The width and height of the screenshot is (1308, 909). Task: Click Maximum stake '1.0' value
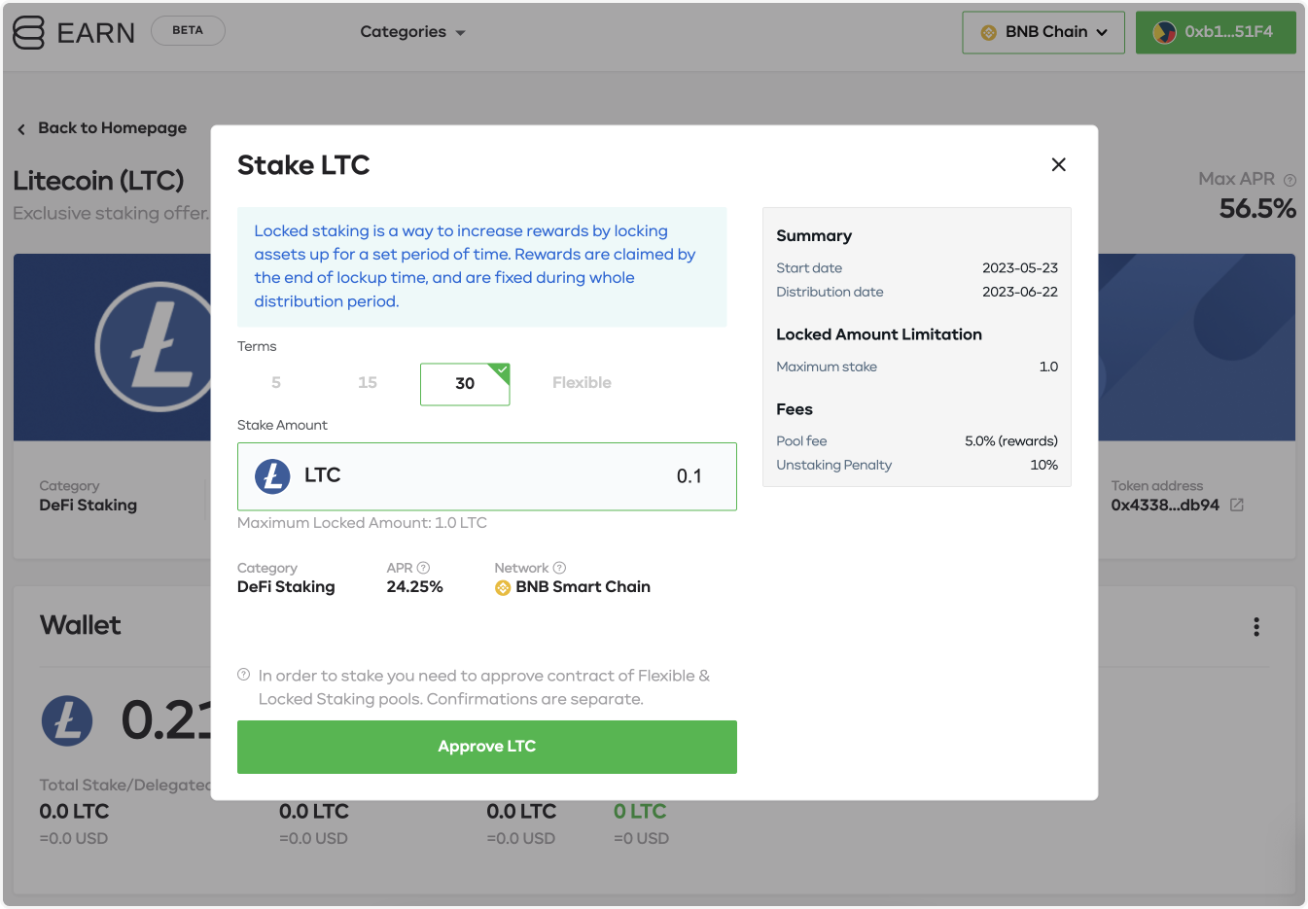(1048, 367)
